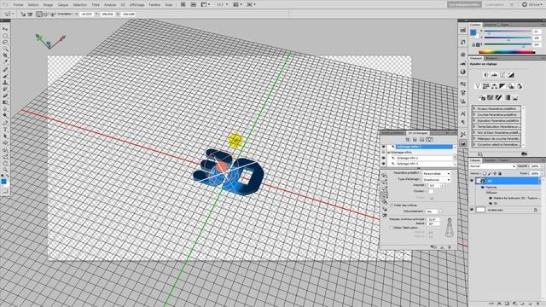Screen dimensions: 546x307
Task: Toggle visibility of Arrière-plan layer
Action: tap(472, 210)
